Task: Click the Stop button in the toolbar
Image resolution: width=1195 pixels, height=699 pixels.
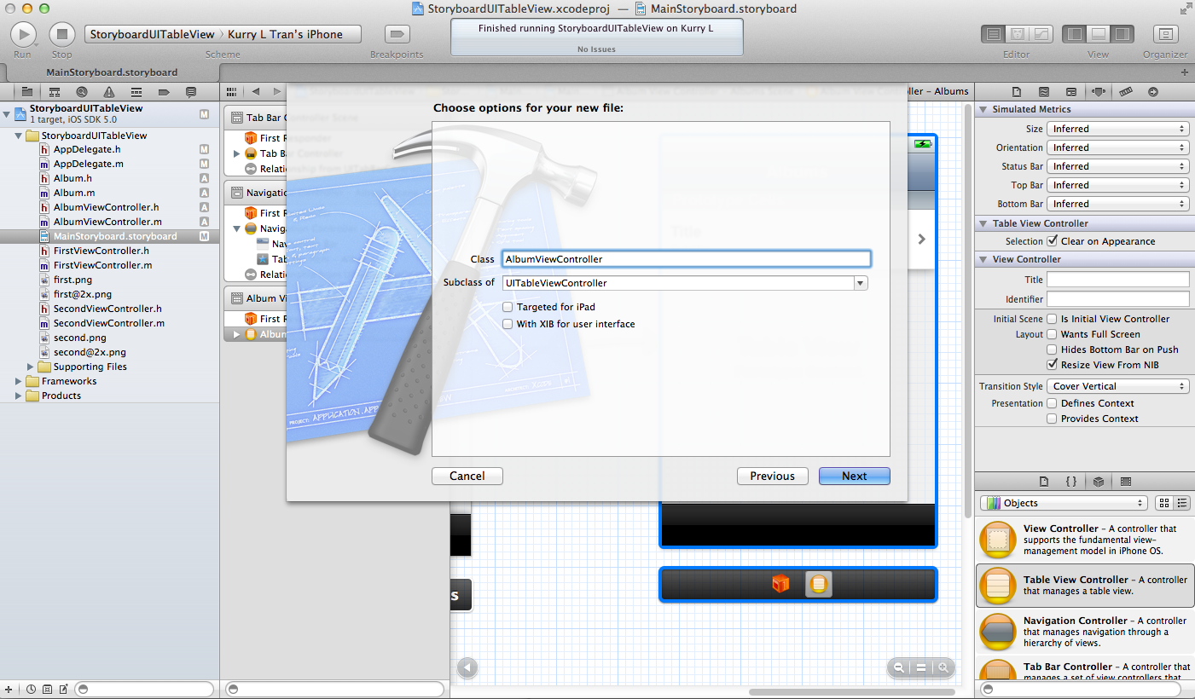Action: [62, 34]
